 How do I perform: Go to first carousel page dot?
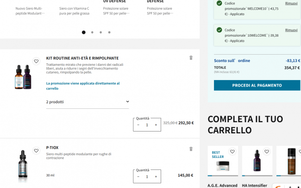[83, 32]
